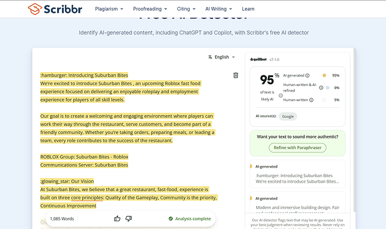Click Refine with Paraphraser button
386x229 pixels.
tap(298, 147)
